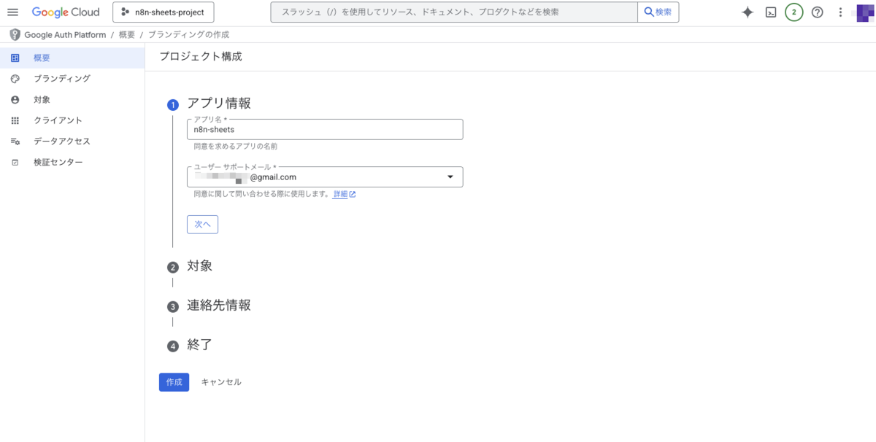Open the three-dot settings menu
This screenshot has width=876, height=442.
pos(841,12)
